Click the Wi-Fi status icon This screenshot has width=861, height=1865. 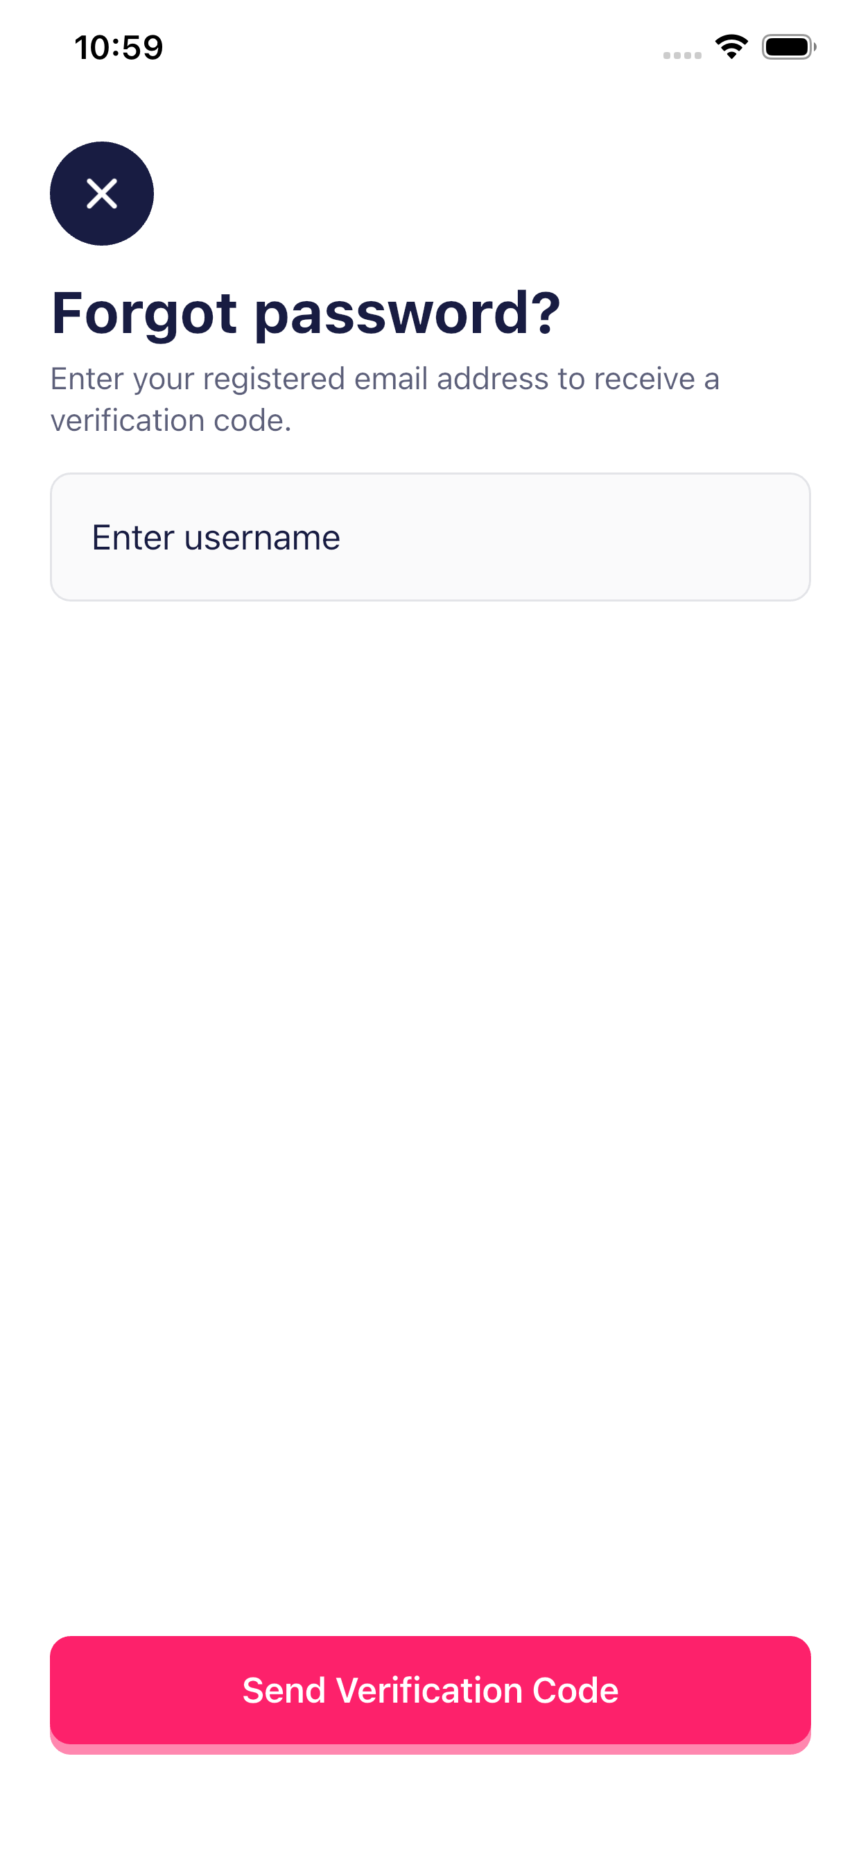pos(731,47)
